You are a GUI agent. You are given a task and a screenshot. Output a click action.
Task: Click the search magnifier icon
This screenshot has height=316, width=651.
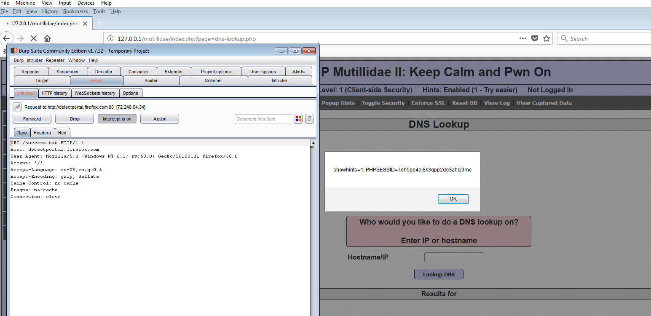(x=564, y=38)
